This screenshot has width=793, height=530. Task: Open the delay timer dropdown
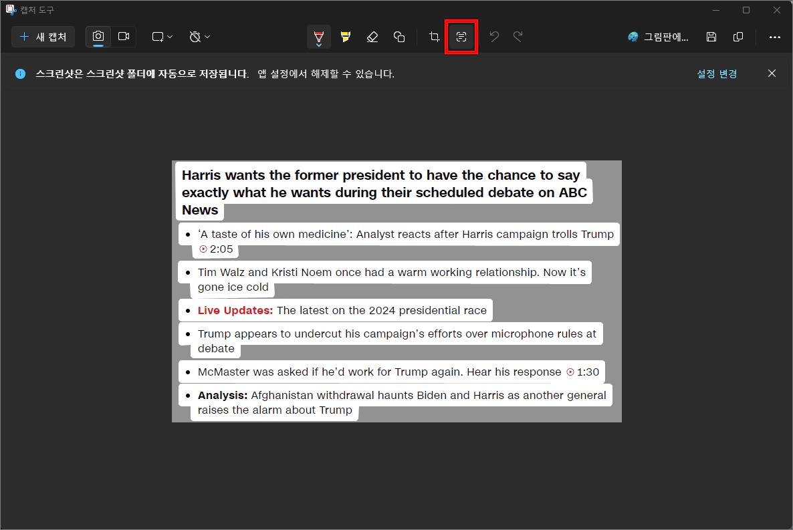[x=200, y=37]
